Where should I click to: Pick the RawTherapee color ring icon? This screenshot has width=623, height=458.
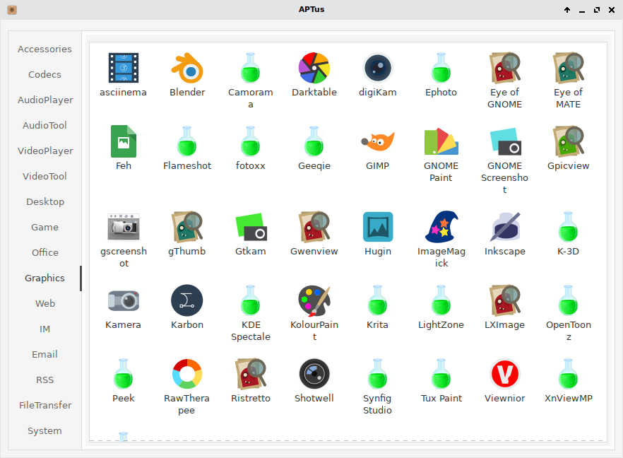click(x=186, y=374)
